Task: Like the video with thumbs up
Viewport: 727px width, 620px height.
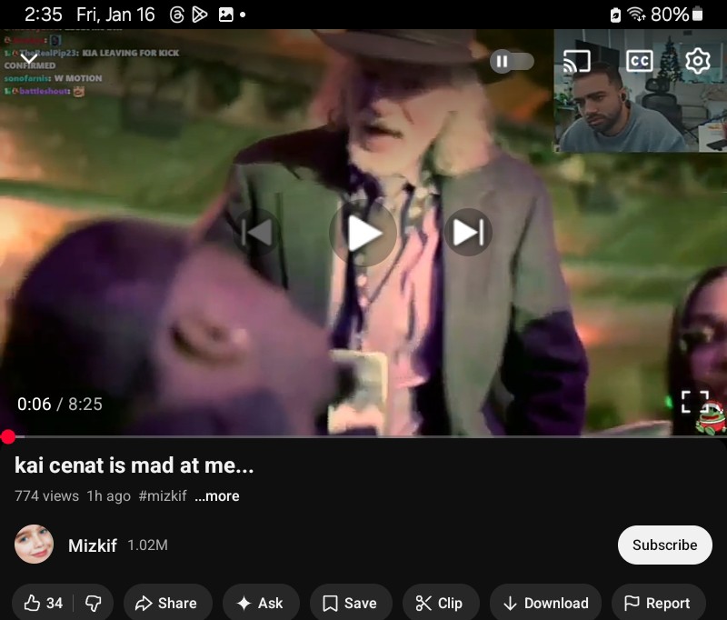Action: tap(43, 603)
